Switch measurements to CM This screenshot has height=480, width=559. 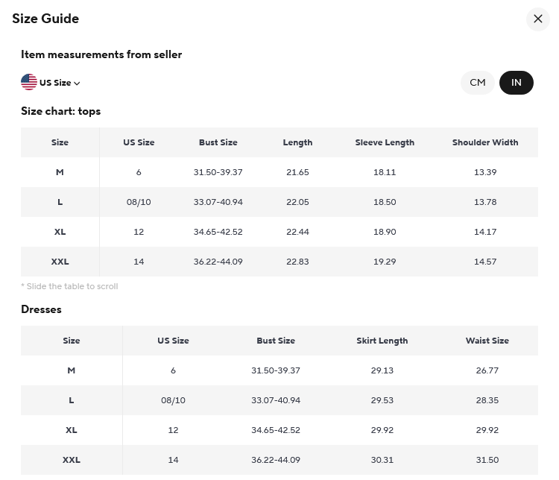point(477,83)
